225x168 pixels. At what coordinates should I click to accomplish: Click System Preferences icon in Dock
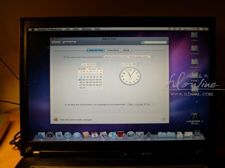[x=139, y=135]
